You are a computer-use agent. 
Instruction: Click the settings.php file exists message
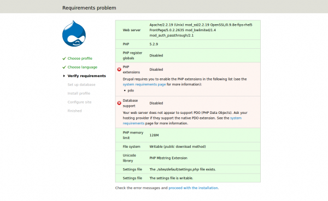pyautogui.click(x=183, y=169)
